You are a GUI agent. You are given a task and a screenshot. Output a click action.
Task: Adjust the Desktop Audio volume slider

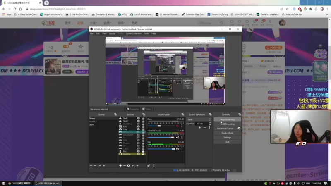coord(161,138)
